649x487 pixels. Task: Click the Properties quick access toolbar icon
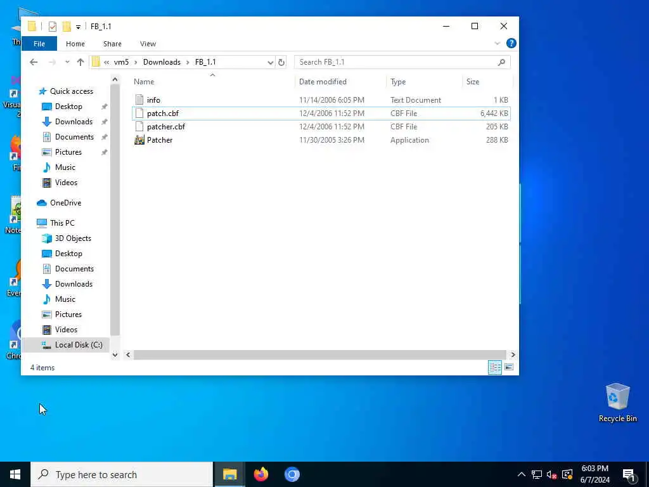[52, 27]
